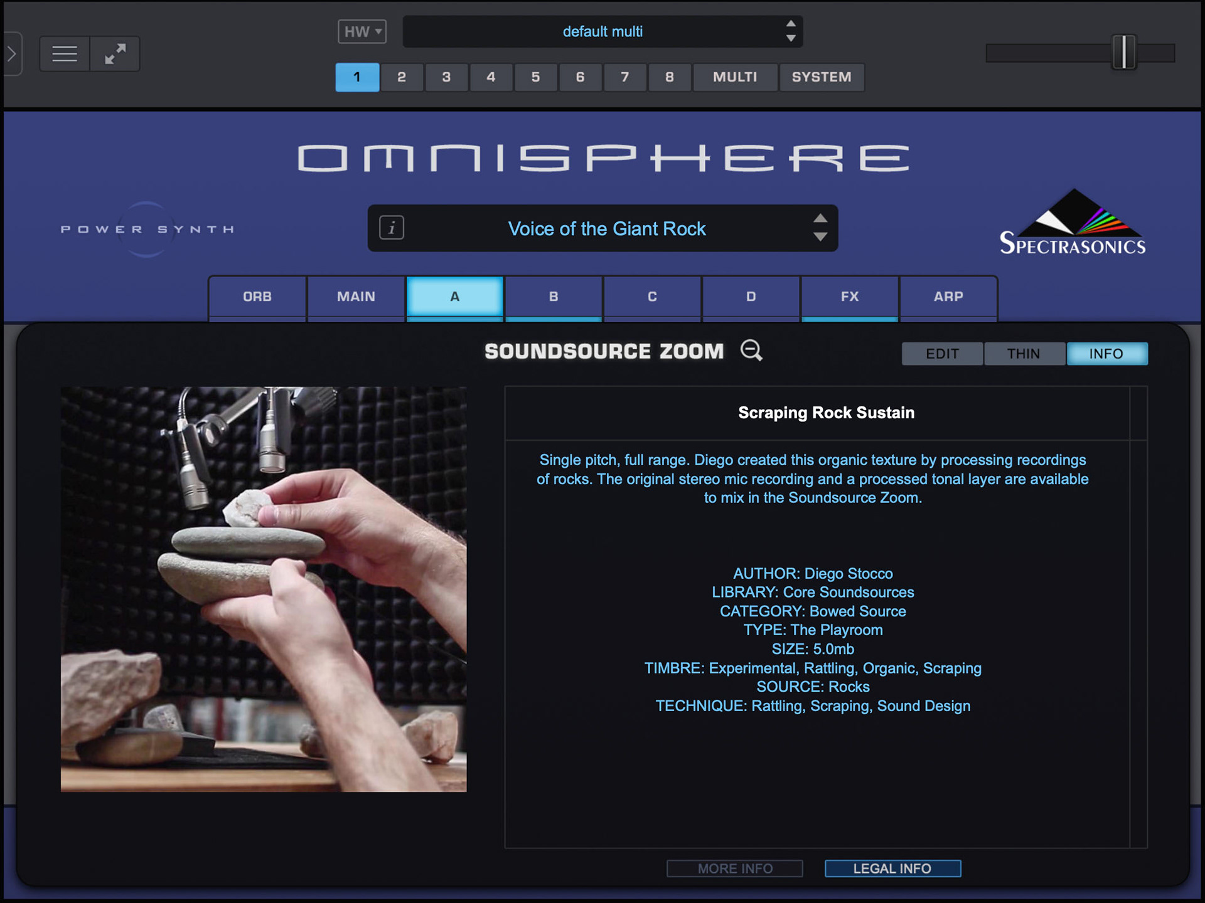Open the ORB tab

(257, 297)
